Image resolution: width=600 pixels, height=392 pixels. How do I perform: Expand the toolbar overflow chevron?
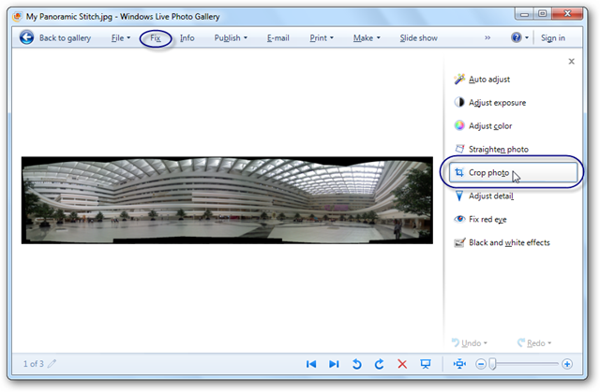487,37
